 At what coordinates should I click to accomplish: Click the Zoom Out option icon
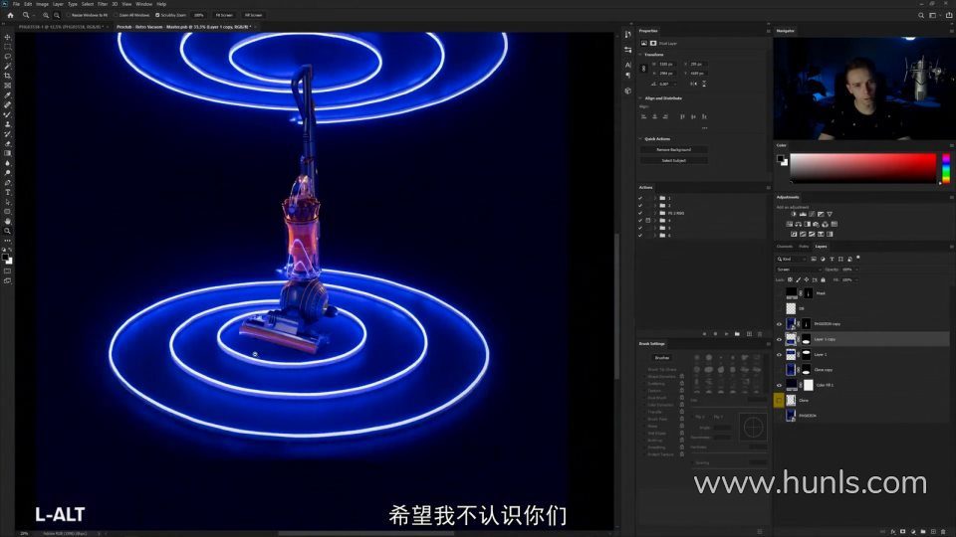point(57,15)
